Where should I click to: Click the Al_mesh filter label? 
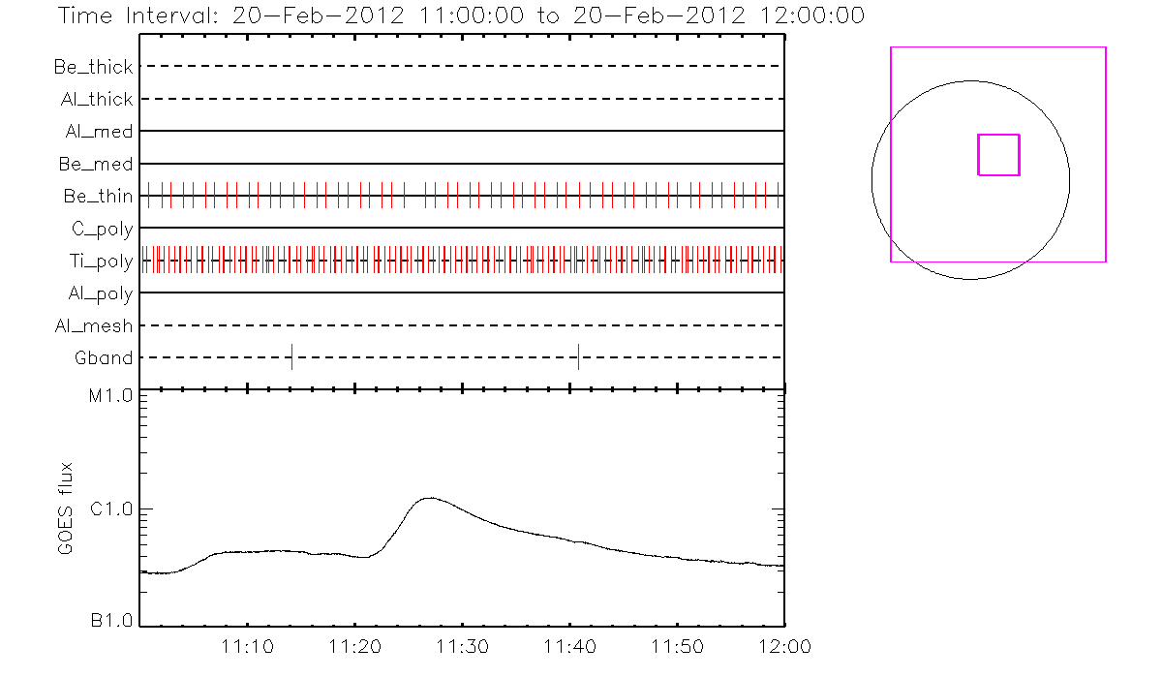coord(94,325)
